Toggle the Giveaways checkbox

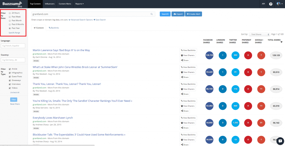click(10, 80)
